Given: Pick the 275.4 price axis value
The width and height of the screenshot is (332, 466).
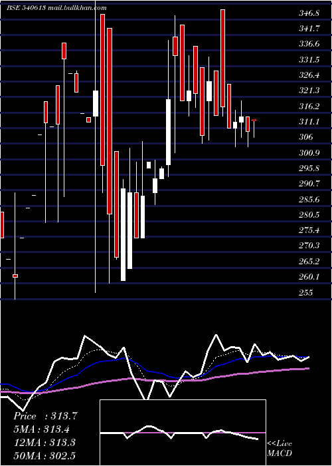Looking at the screenshot, I should (x=309, y=230).
